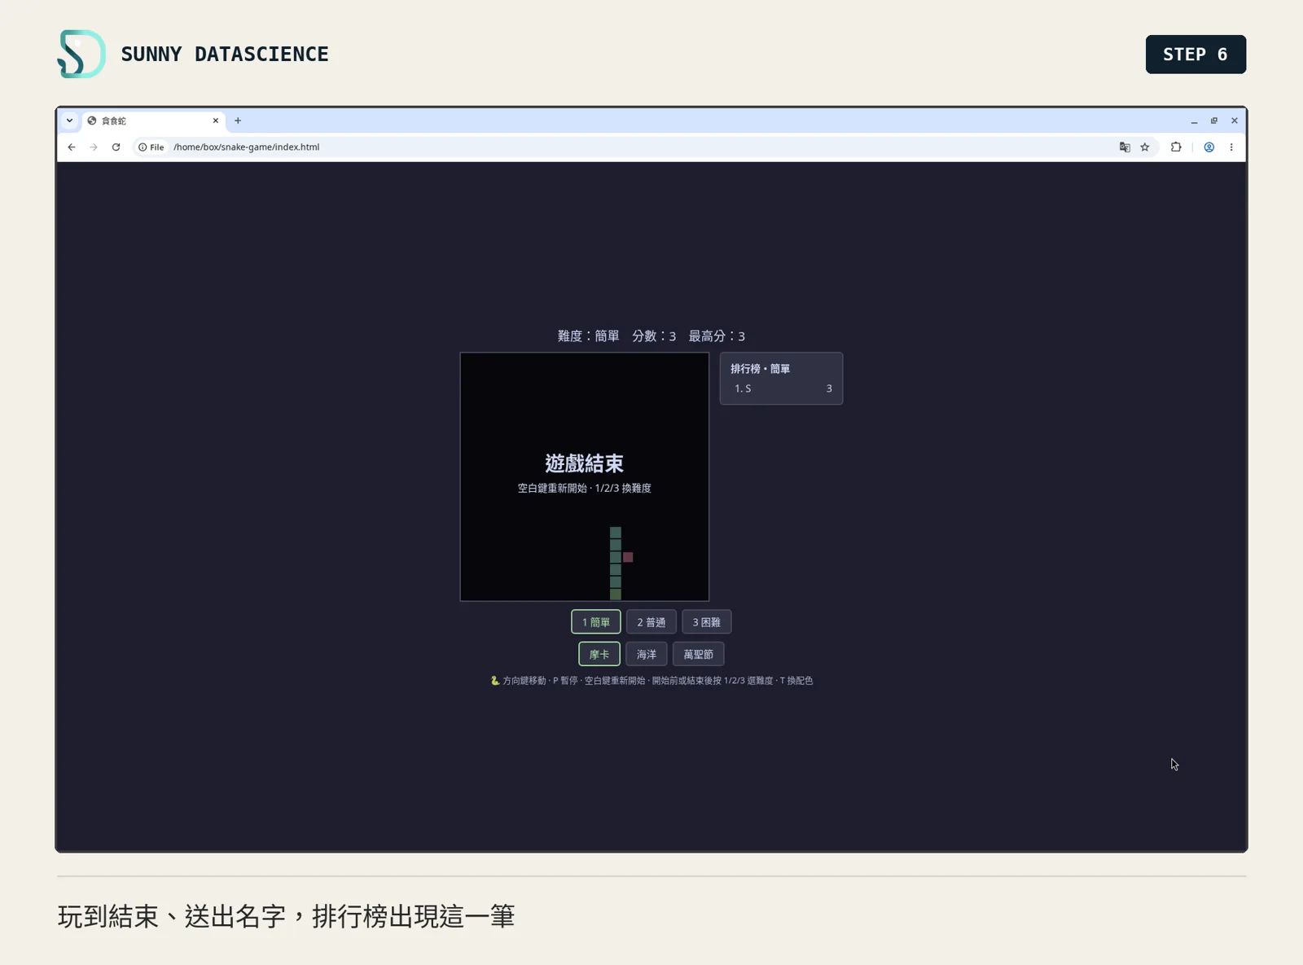The width and height of the screenshot is (1303, 965).
Task: Click the browser forward arrow
Action: tap(94, 147)
